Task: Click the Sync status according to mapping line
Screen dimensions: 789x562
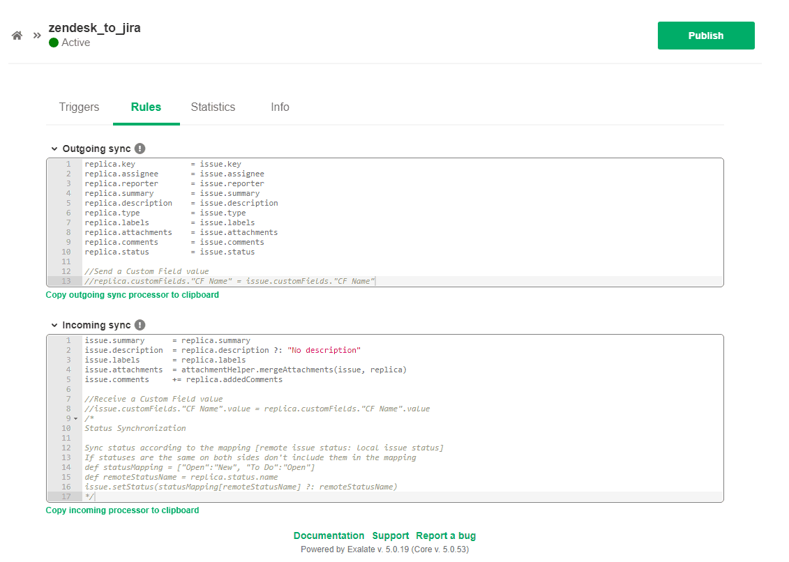Action: point(264,448)
